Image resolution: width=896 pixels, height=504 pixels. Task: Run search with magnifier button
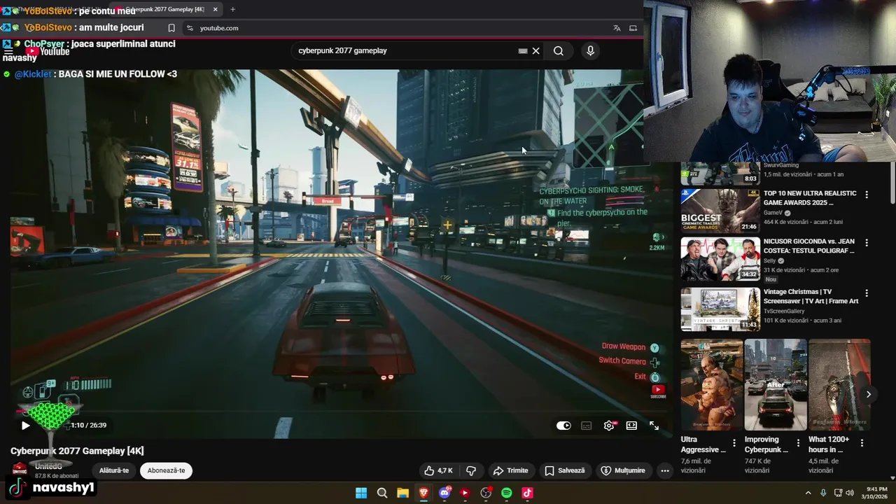tap(559, 50)
